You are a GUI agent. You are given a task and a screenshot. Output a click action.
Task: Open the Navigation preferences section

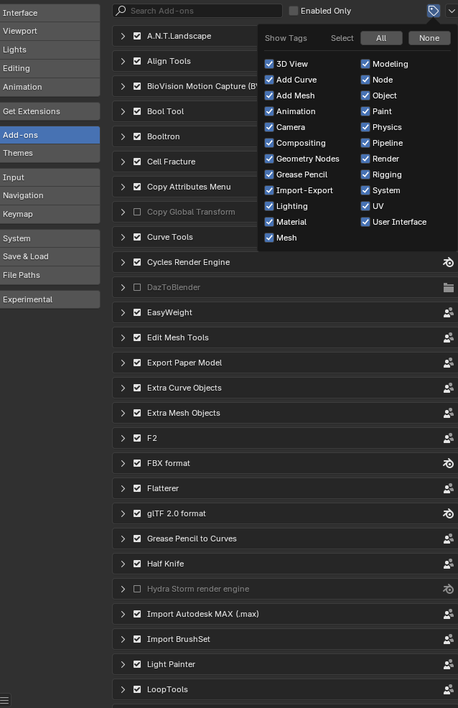50,195
